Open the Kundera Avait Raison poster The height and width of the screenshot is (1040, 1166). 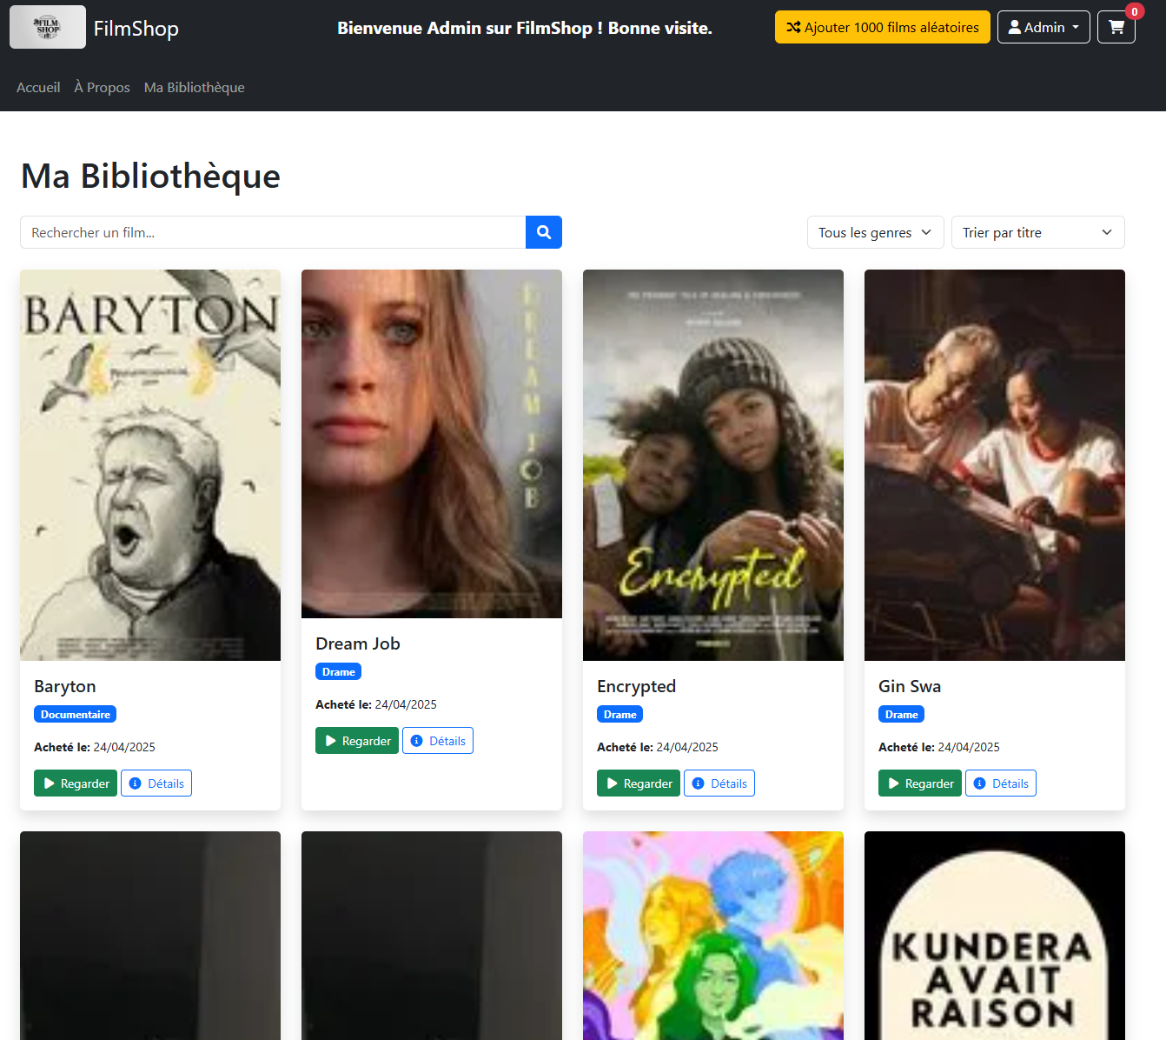pyautogui.click(x=994, y=935)
